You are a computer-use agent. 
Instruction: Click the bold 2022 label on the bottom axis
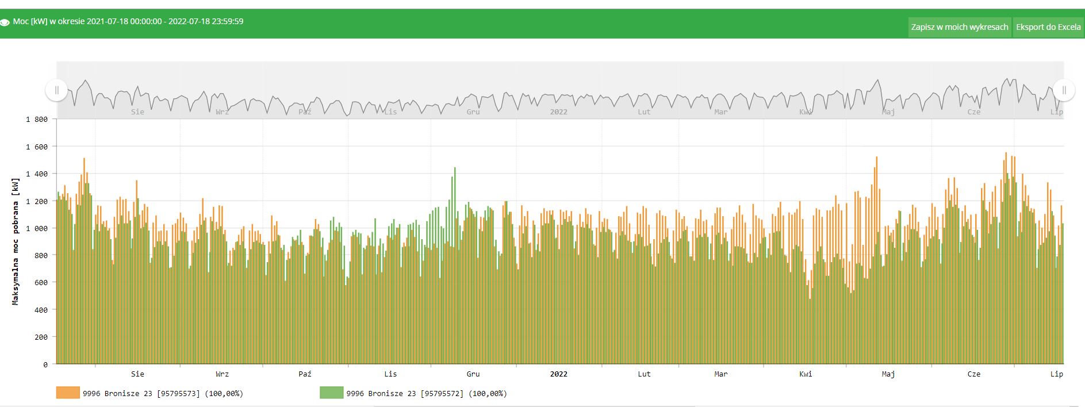pyautogui.click(x=558, y=374)
